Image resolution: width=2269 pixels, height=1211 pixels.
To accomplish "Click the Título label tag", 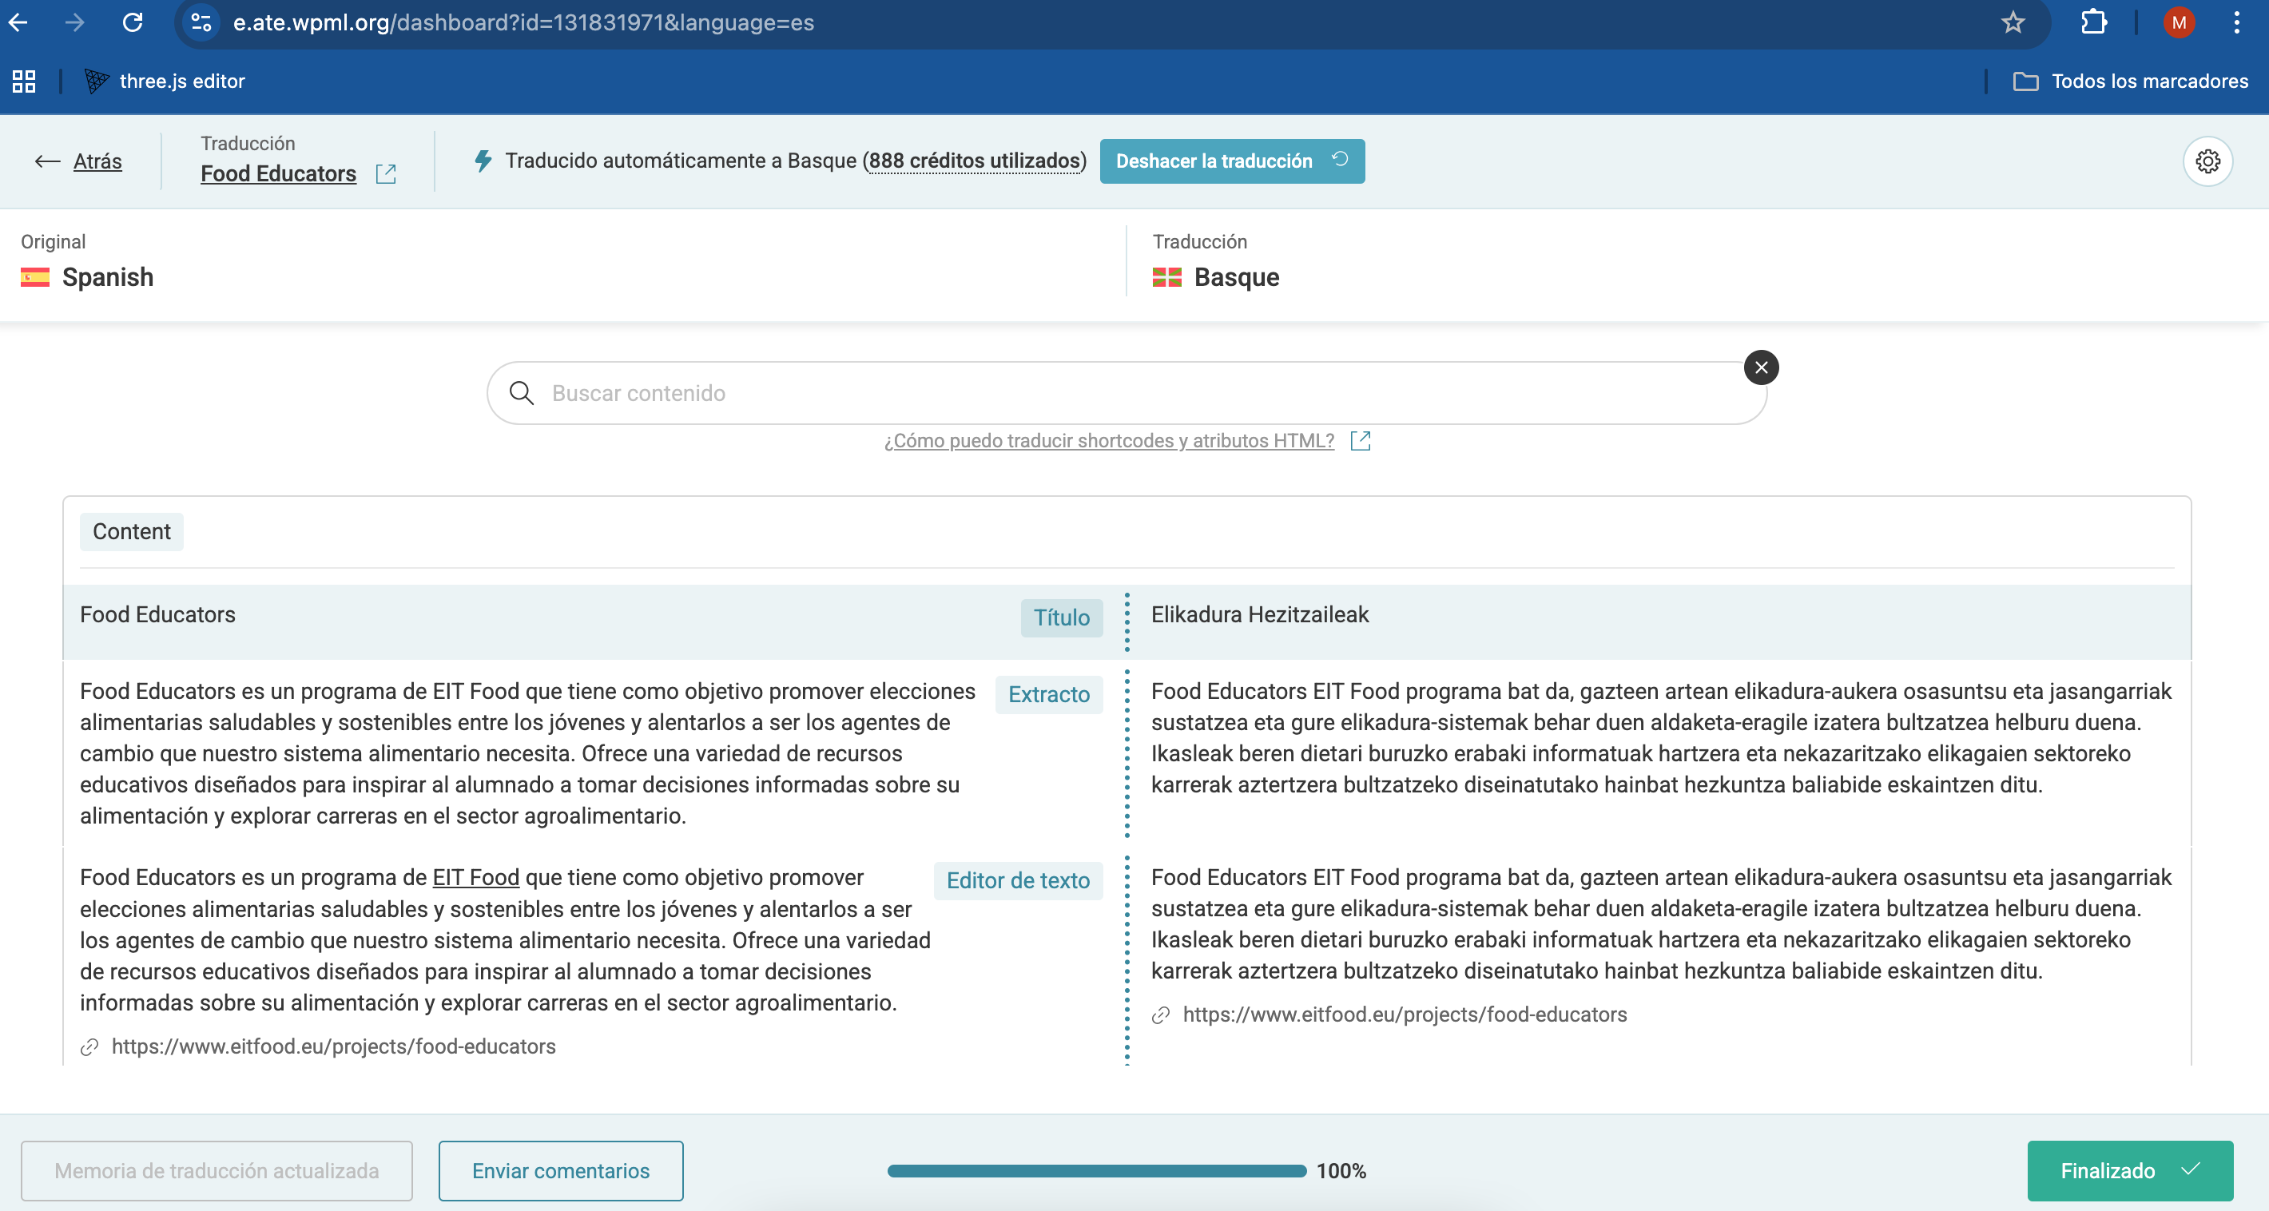I will pyautogui.click(x=1061, y=617).
